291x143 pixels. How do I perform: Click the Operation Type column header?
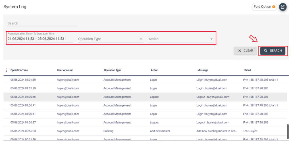pos(113,70)
